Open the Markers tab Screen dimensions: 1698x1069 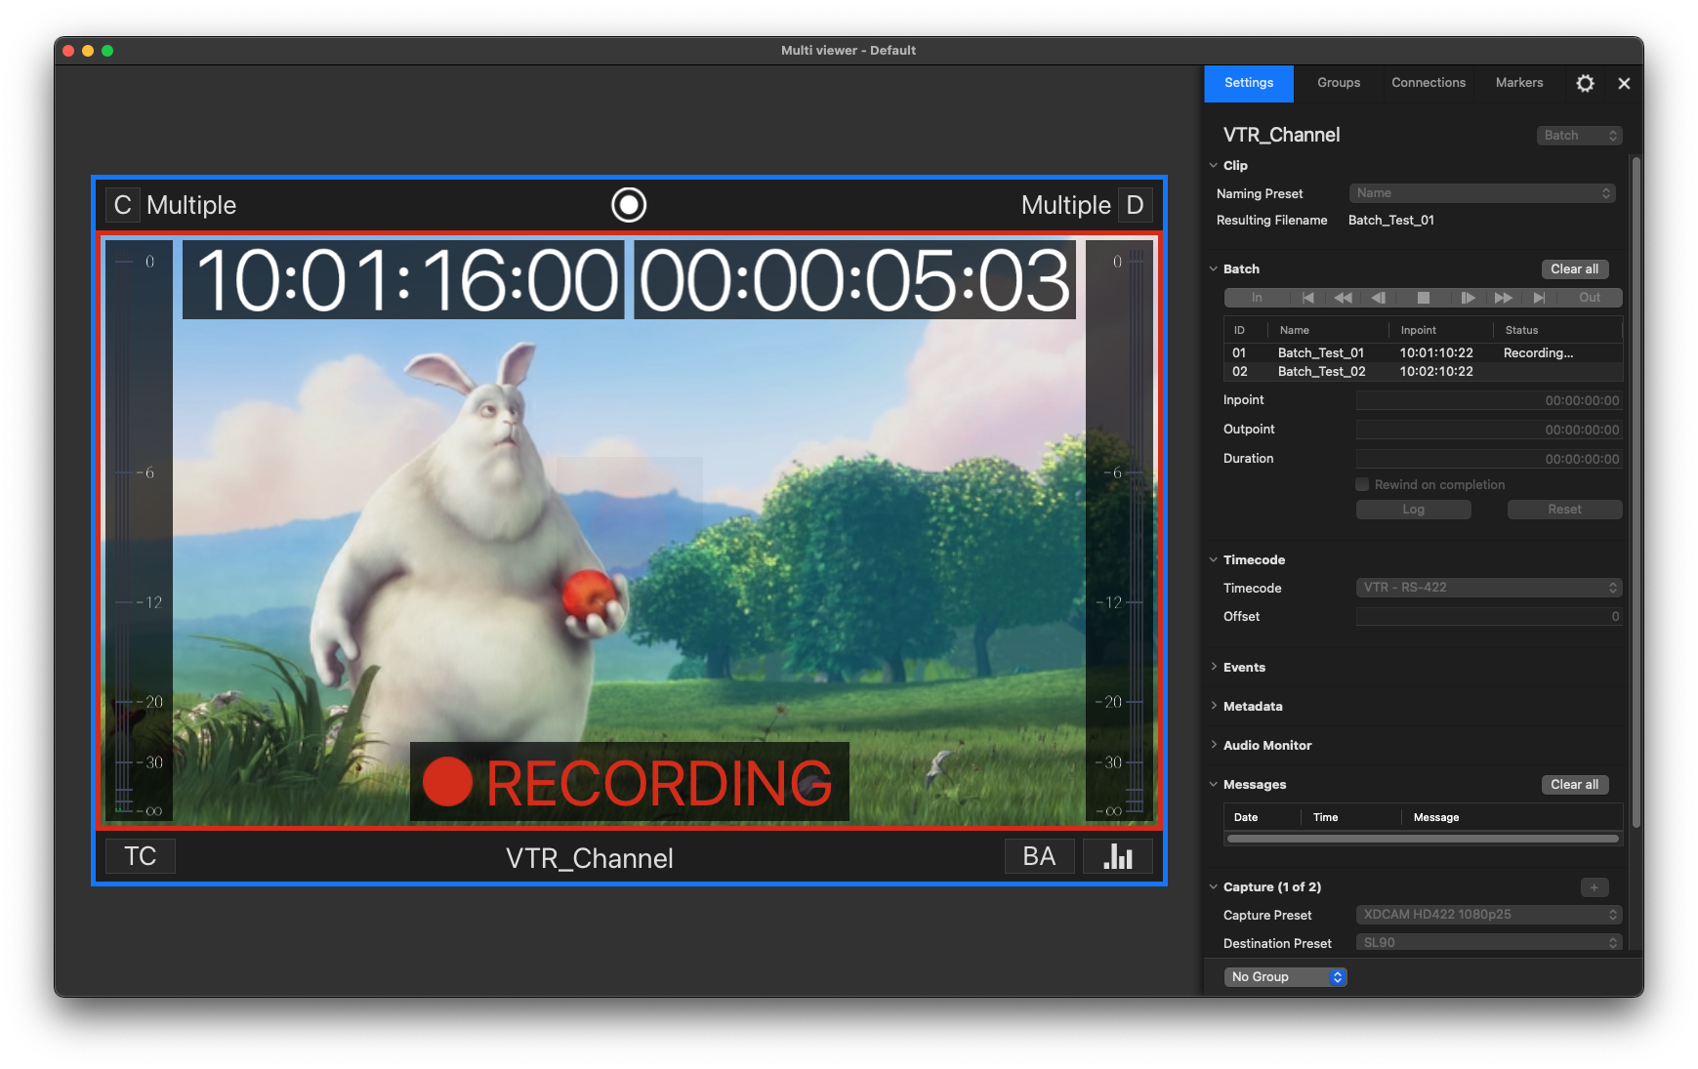tap(1519, 84)
